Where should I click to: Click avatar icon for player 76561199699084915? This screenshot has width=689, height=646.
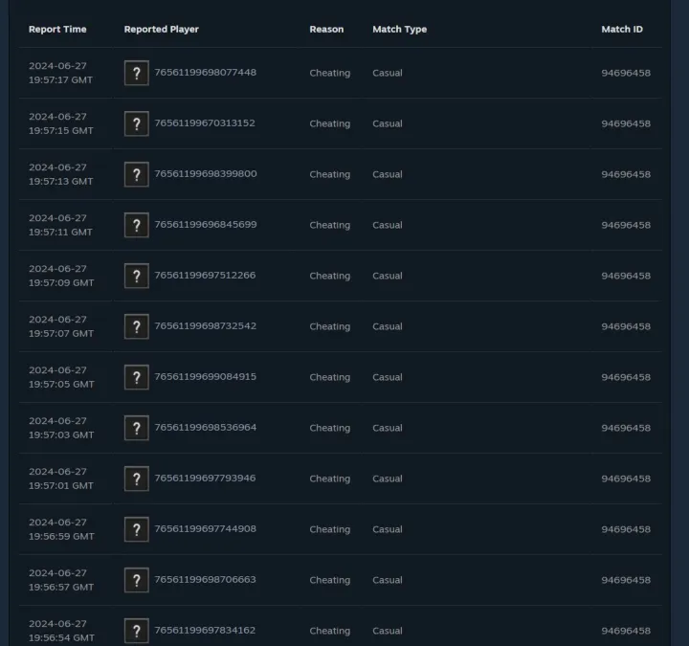pyautogui.click(x=137, y=377)
